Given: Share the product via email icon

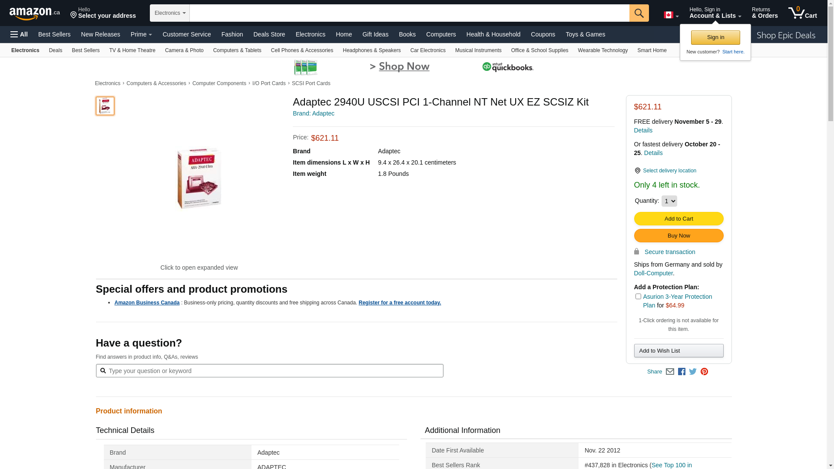Looking at the screenshot, I should point(670,372).
